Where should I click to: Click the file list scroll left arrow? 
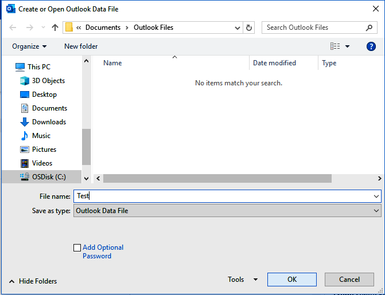[x=98, y=179]
